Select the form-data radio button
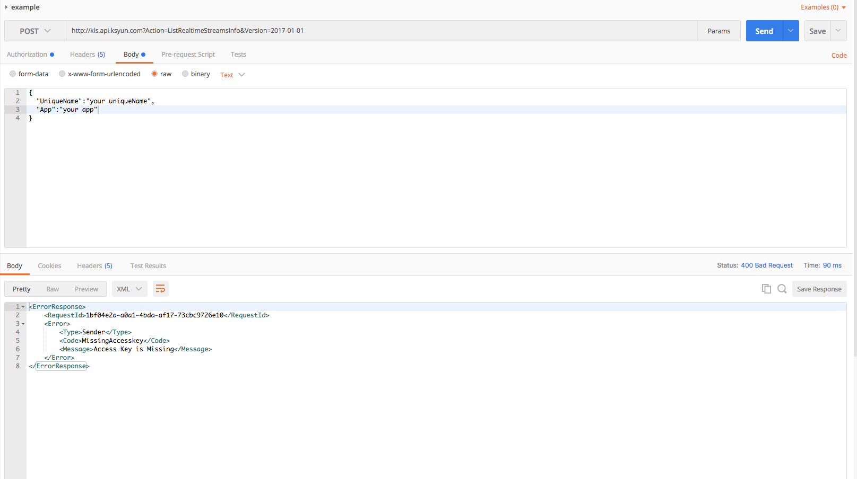 (13, 74)
